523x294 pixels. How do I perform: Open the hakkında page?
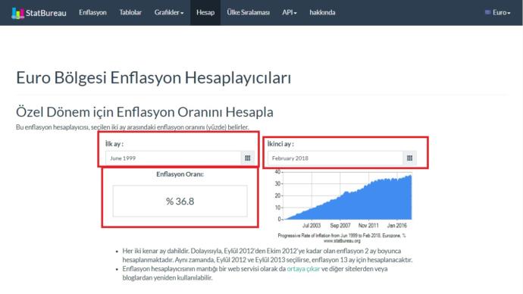pos(322,12)
